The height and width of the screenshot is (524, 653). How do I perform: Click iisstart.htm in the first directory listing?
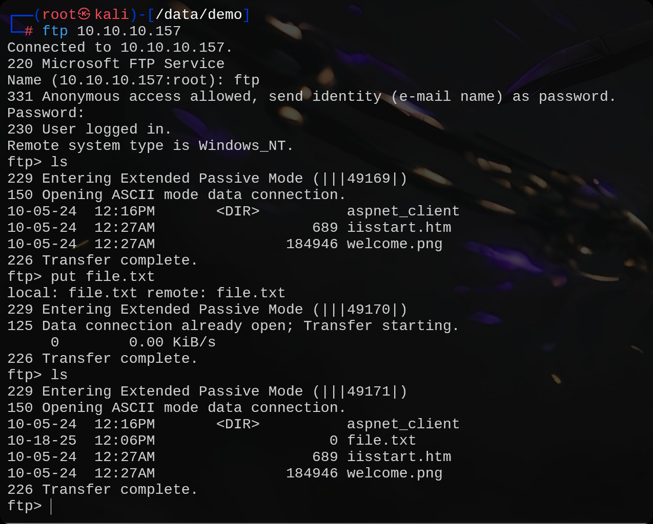399,228
